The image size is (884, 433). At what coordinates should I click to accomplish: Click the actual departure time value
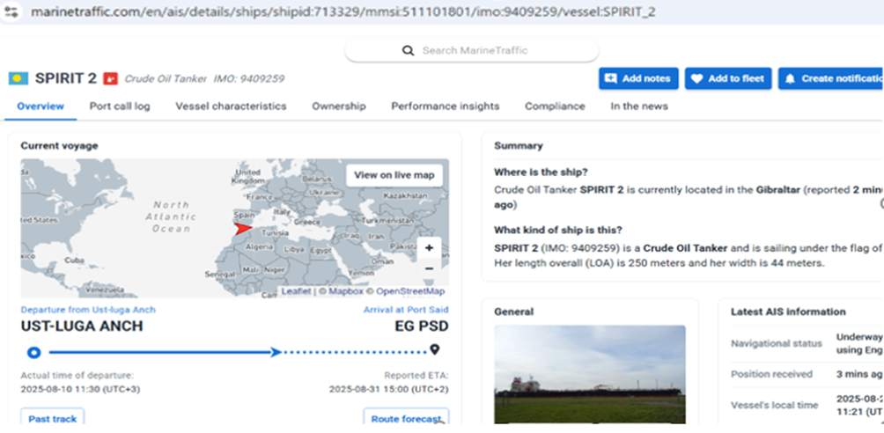[81, 389]
